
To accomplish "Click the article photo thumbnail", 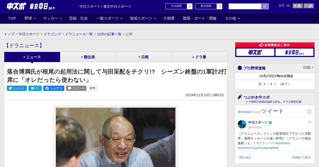I will [116, 137].
